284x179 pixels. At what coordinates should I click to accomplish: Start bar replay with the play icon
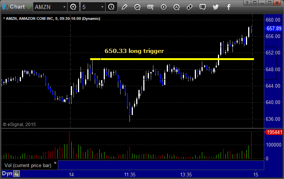[x=163, y=7]
